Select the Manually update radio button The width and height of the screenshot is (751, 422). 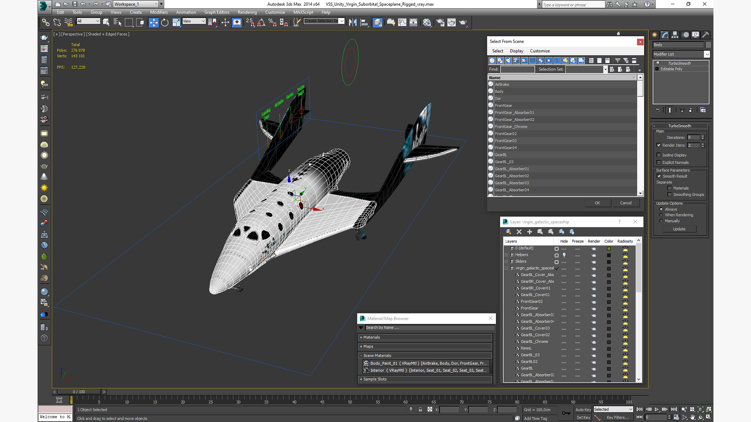click(x=661, y=221)
